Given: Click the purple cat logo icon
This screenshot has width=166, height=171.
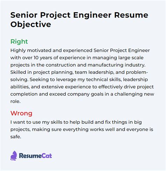Looking at the screenshot, I should tap(14, 156).
